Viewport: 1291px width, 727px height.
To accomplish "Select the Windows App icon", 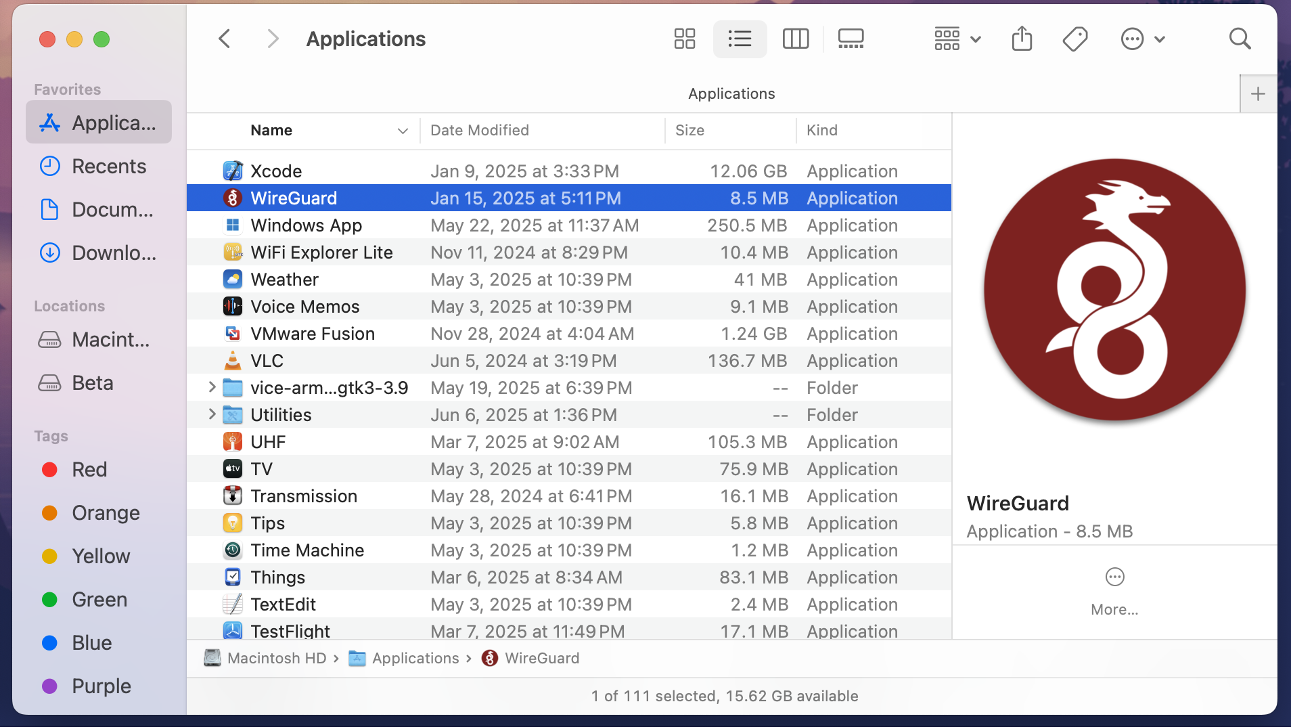I will (x=233, y=225).
